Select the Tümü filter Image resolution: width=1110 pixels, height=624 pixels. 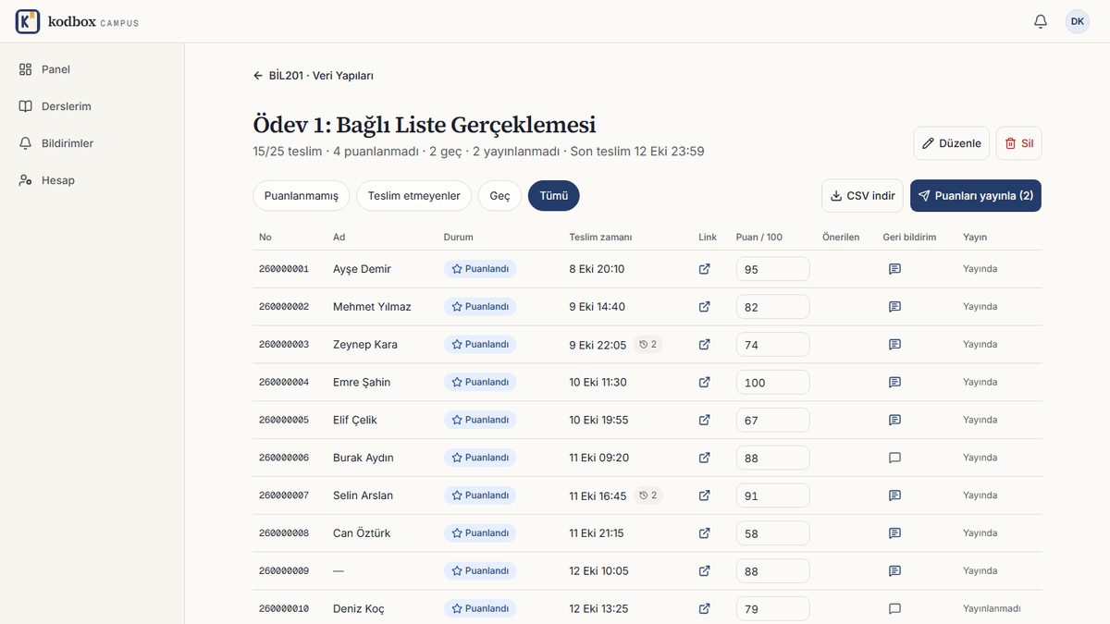click(x=554, y=196)
